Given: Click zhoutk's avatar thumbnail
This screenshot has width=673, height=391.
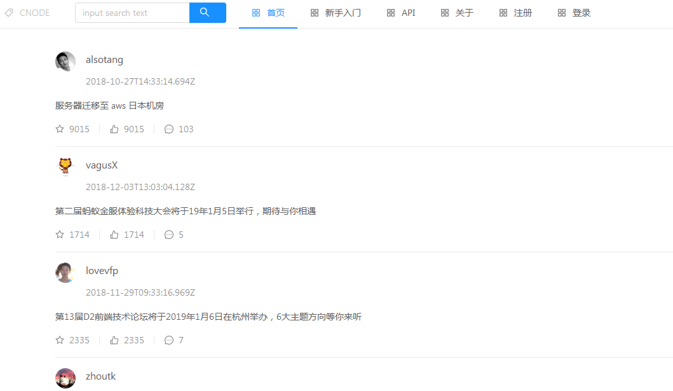Looking at the screenshot, I should (x=65, y=378).
